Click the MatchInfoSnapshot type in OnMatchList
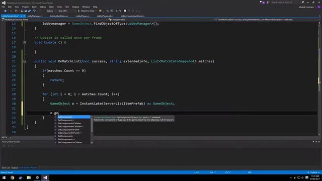This screenshot has width=322, height=181. pyautogui.click(x=178, y=61)
